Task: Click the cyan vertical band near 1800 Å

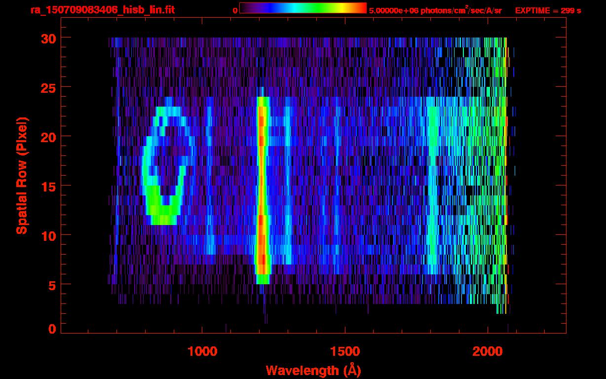Action: coord(433,185)
